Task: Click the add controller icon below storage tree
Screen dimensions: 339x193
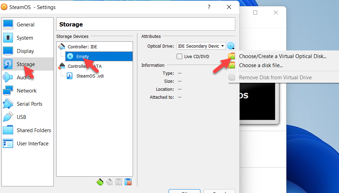Action: [x=100, y=182]
